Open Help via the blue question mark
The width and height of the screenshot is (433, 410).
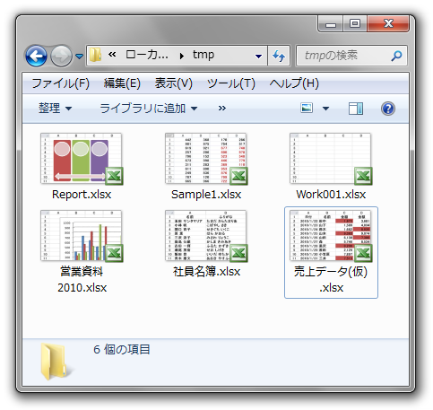coord(388,109)
